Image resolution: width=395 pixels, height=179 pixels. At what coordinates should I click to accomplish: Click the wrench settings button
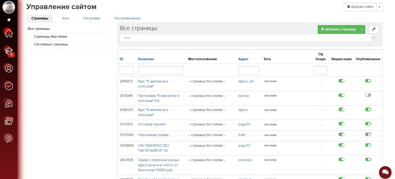(x=374, y=29)
